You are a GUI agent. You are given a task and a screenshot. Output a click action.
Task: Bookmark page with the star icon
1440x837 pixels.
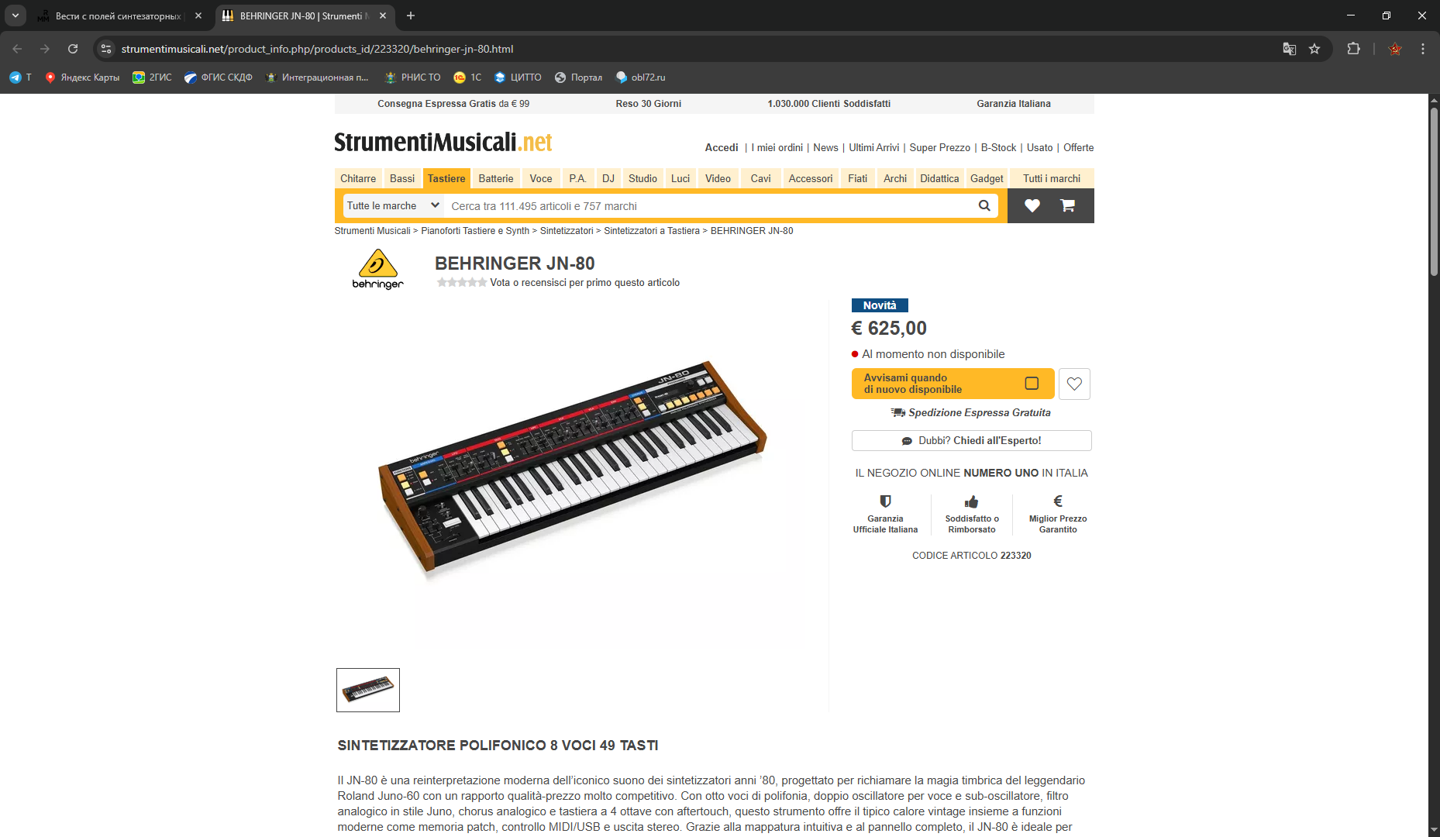pyautogui.click(x=1314, y=49)
